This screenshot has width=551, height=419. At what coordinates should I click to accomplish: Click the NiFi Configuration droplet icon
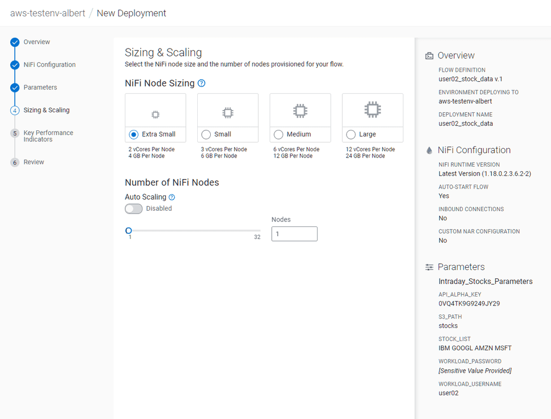(428, 150)
